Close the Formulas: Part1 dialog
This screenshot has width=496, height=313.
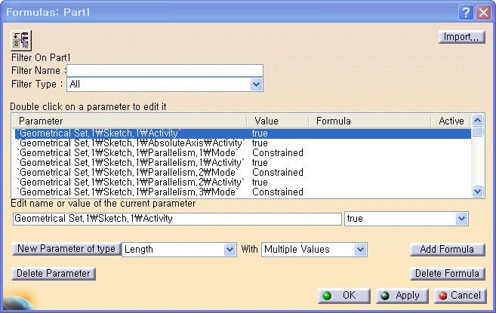pos(483,12)
